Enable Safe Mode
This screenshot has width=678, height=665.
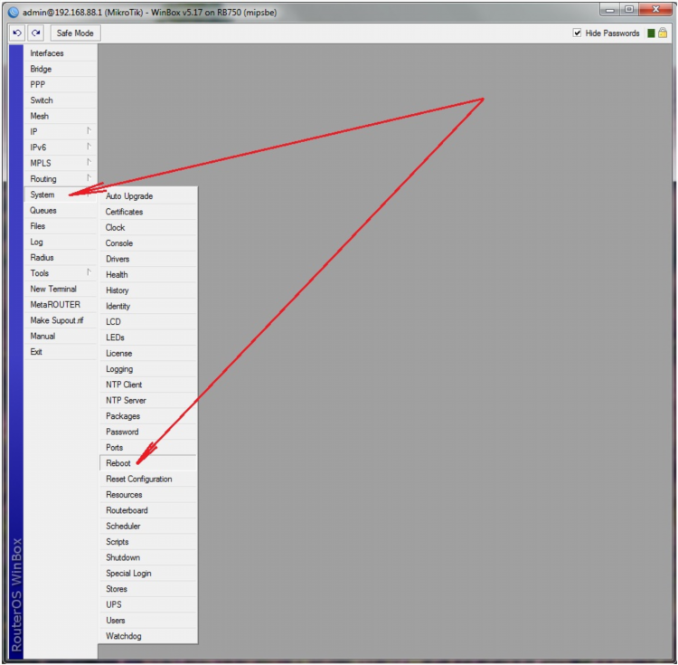(x=75, y=33)
